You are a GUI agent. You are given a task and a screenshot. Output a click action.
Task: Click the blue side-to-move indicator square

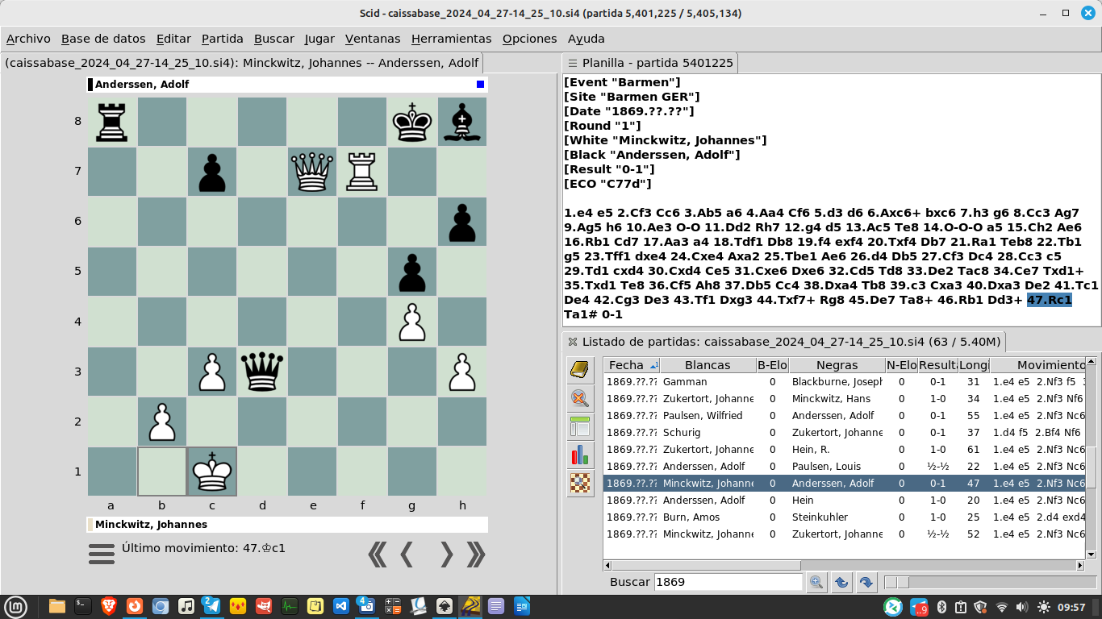click(480, 85)
